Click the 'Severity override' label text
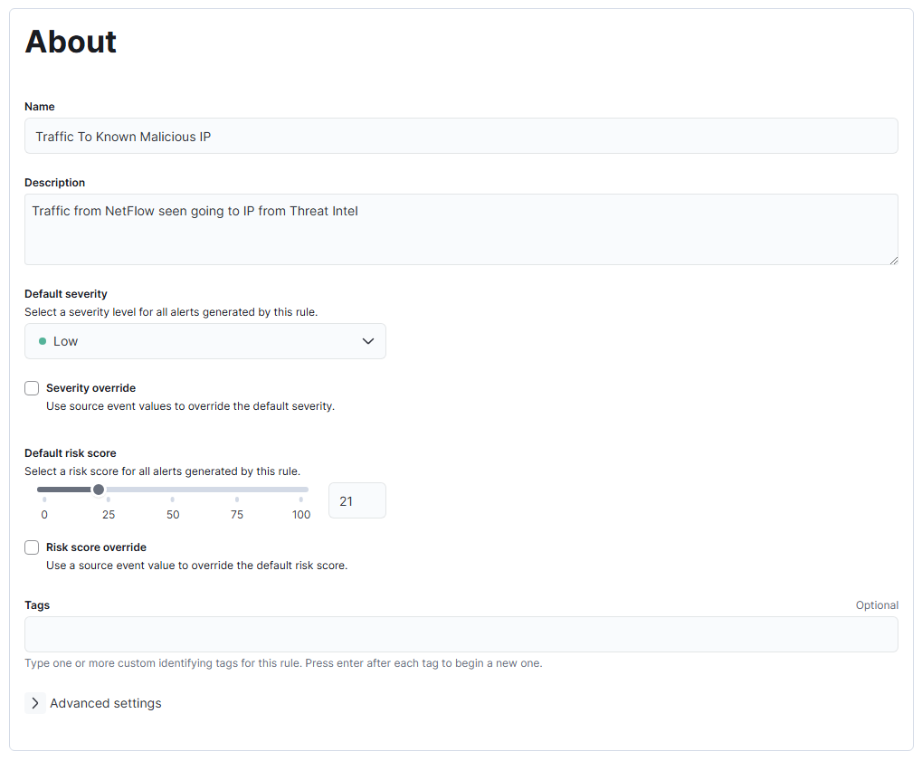922x761 pixels. (x=90, y=388)
